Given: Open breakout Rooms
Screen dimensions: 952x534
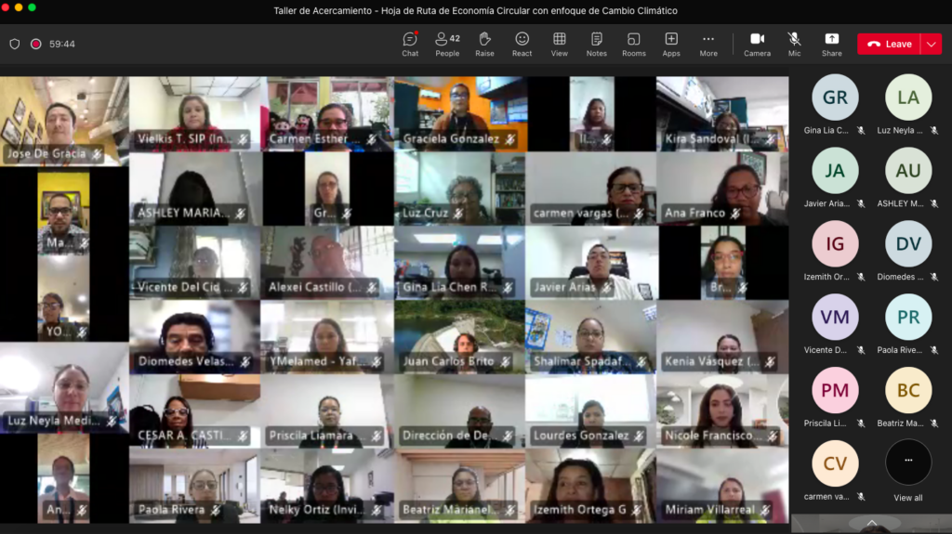Looking at the screenshot, I should pyautogui.click(x=634, y=43).
